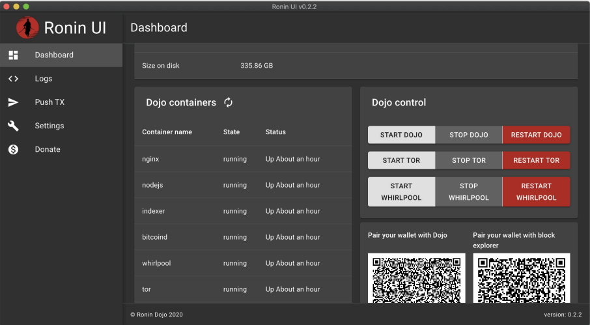The image size is (590, 325).
Task: Click the red Restart Dojo button
Action: tap(536, 135)
